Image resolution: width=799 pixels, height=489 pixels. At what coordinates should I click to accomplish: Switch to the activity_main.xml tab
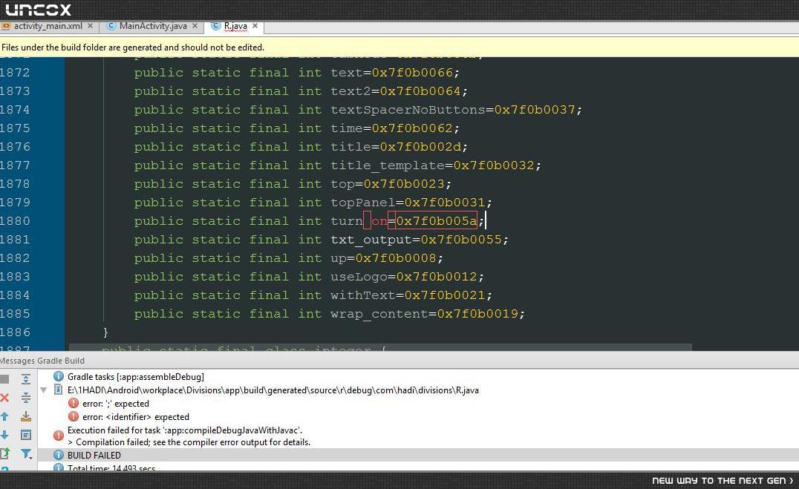click(48, 26)
